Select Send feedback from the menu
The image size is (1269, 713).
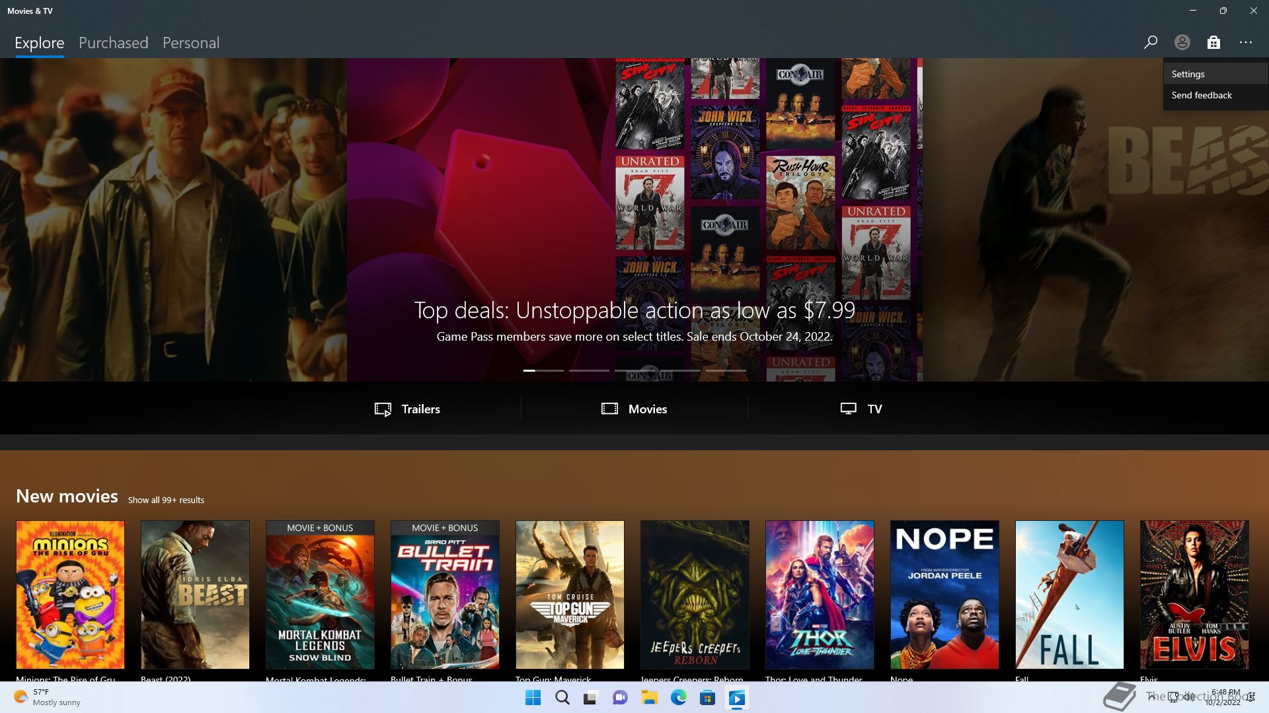(x=1215, y=95)
